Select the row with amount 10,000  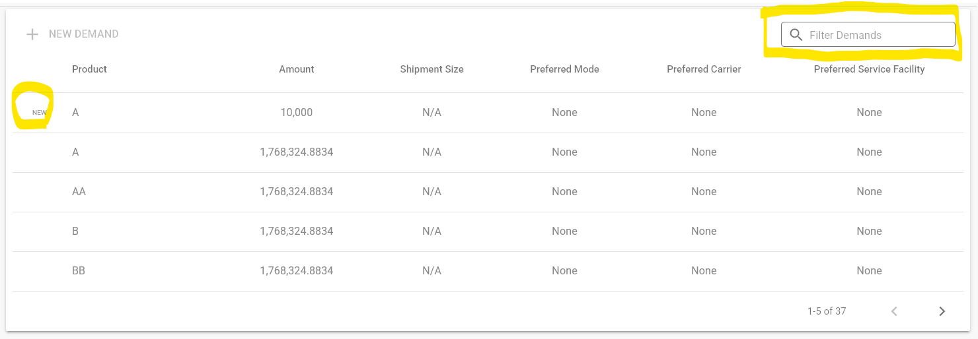(x=296, y=113)
